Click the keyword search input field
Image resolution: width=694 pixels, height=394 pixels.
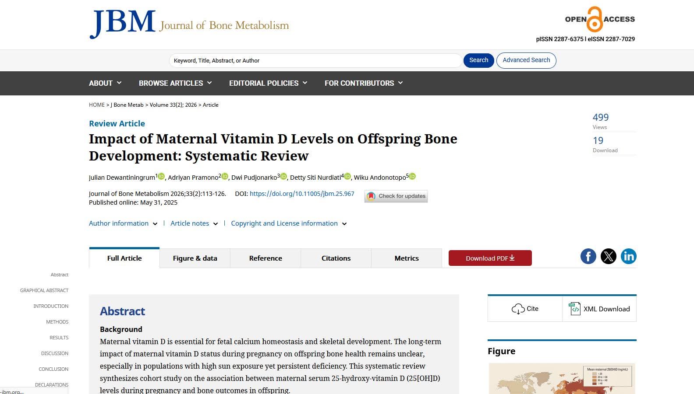point(315,60)
